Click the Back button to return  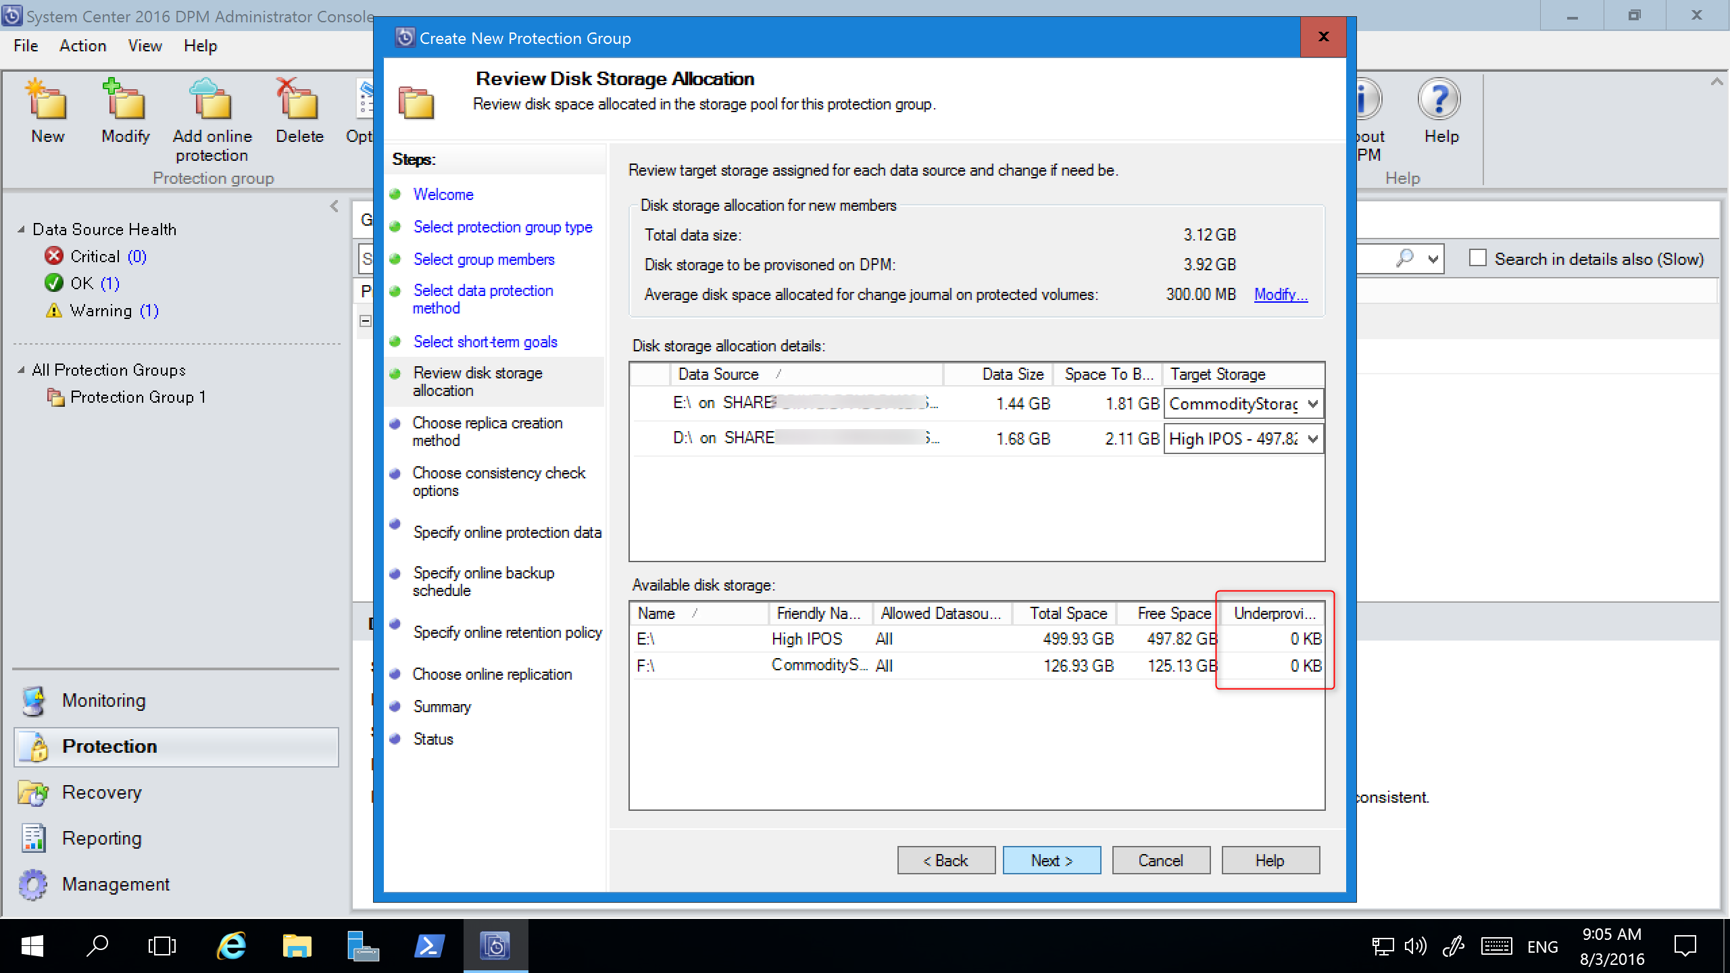coord(945,860)
